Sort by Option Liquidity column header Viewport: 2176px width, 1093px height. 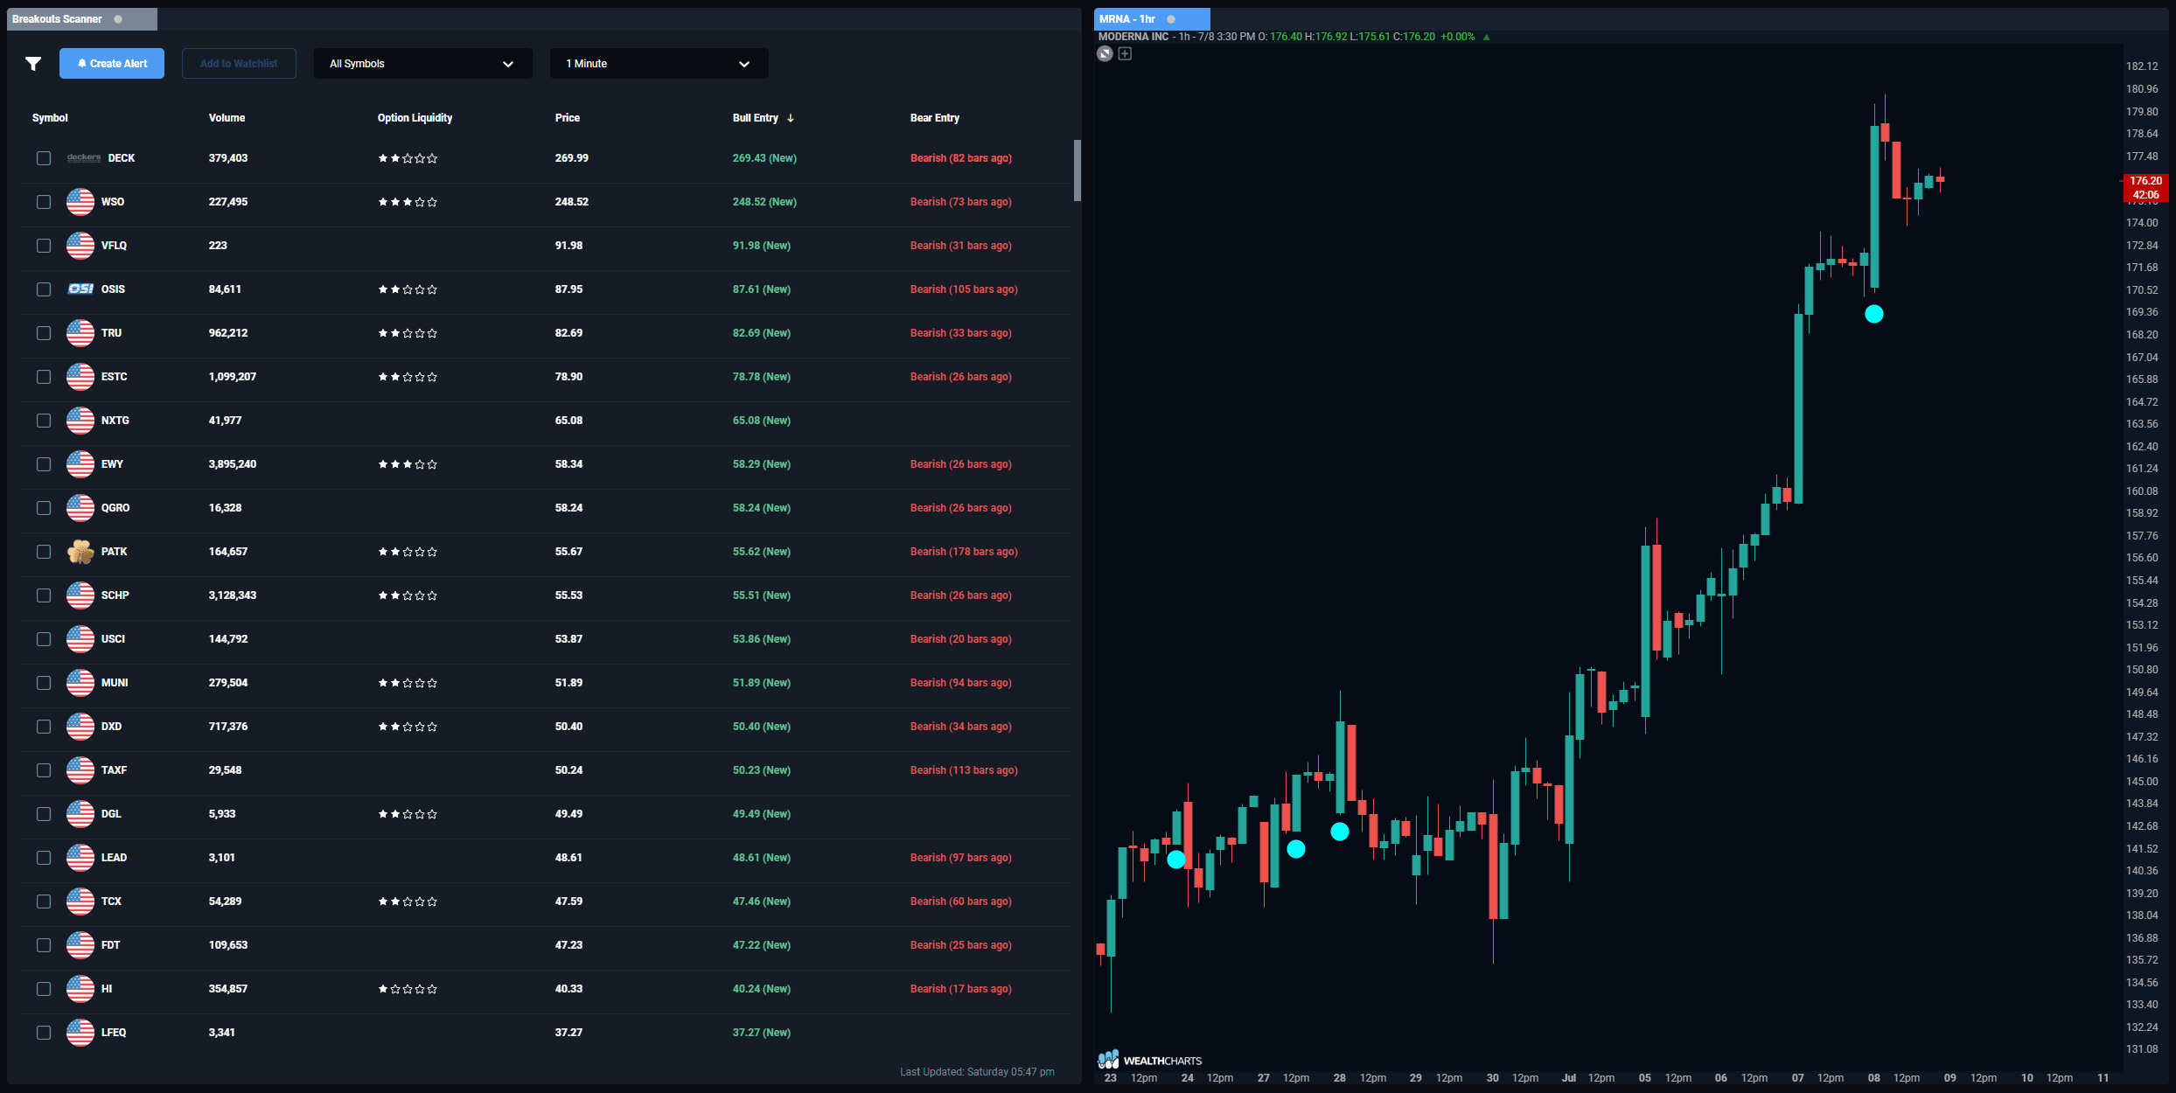pyautogui.click(x=415, y=118)
